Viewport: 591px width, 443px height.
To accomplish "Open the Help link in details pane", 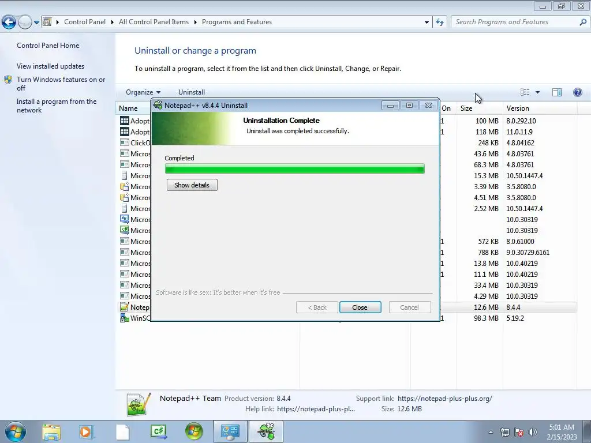I will (x=316, y=409).
